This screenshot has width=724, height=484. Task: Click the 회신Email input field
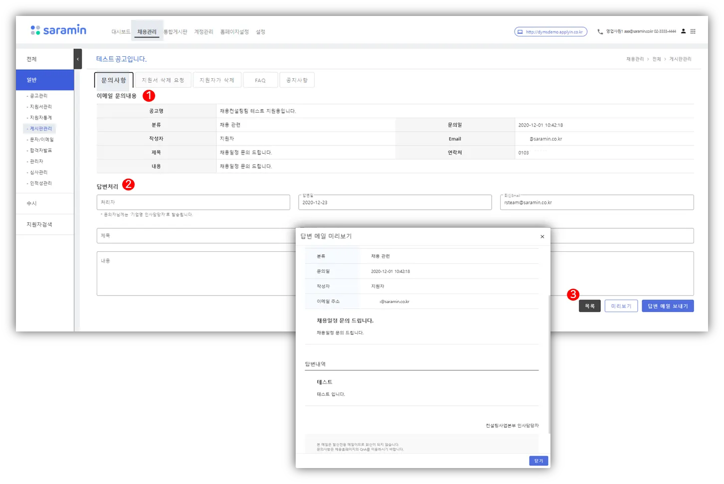click(x=597, y=202)
